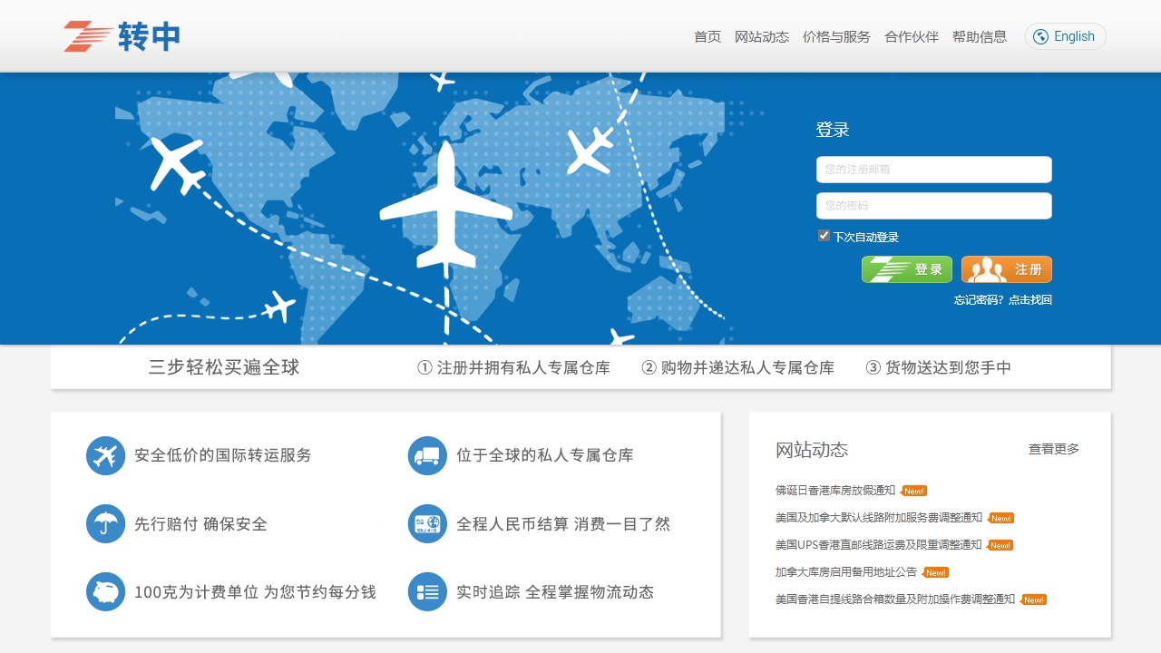1161x653 pixels.
Task: Open the 佛诞日香港库房放假通知 announcement
Action: click(835, 491)
